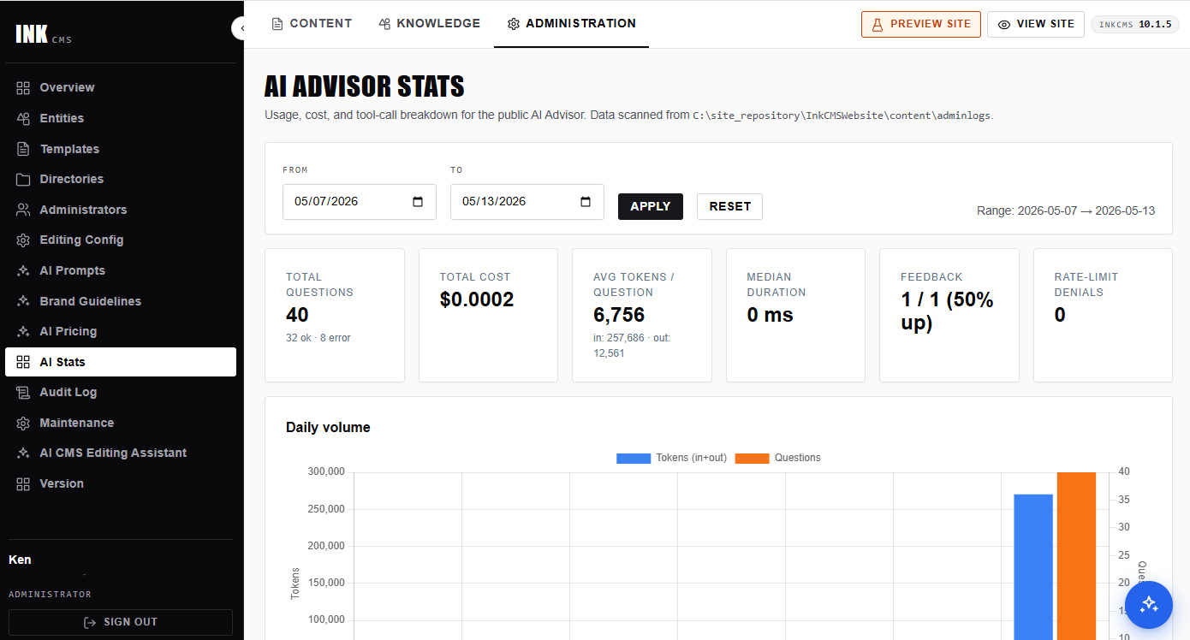Click the Version grid icon in sidebar
Image resolution: width=1190 pixels, height=640 pixels.
point(23,483)
